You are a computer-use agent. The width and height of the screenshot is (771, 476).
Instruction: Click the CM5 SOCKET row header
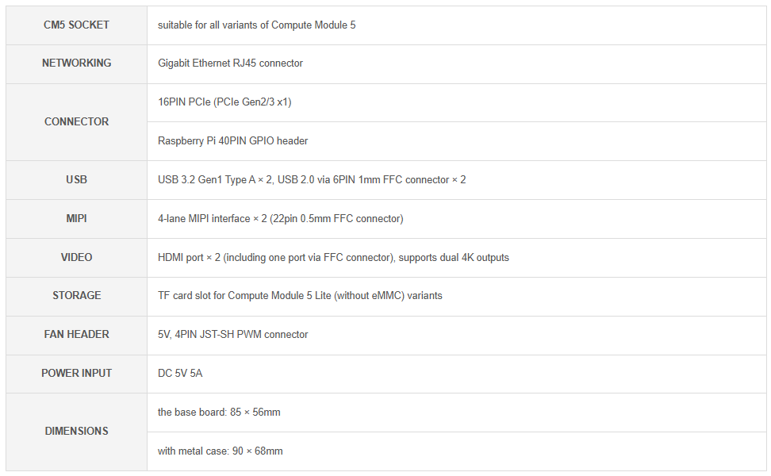(76, 25)
